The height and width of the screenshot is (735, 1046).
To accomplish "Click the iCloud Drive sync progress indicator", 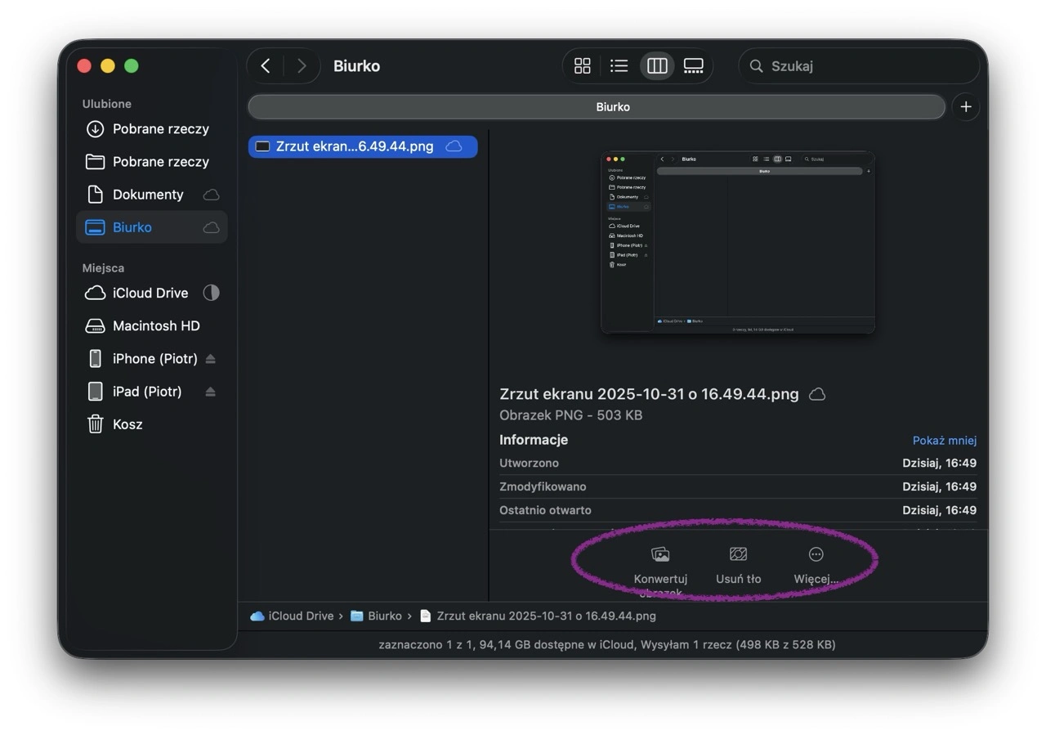I will (x=211, y=293).
